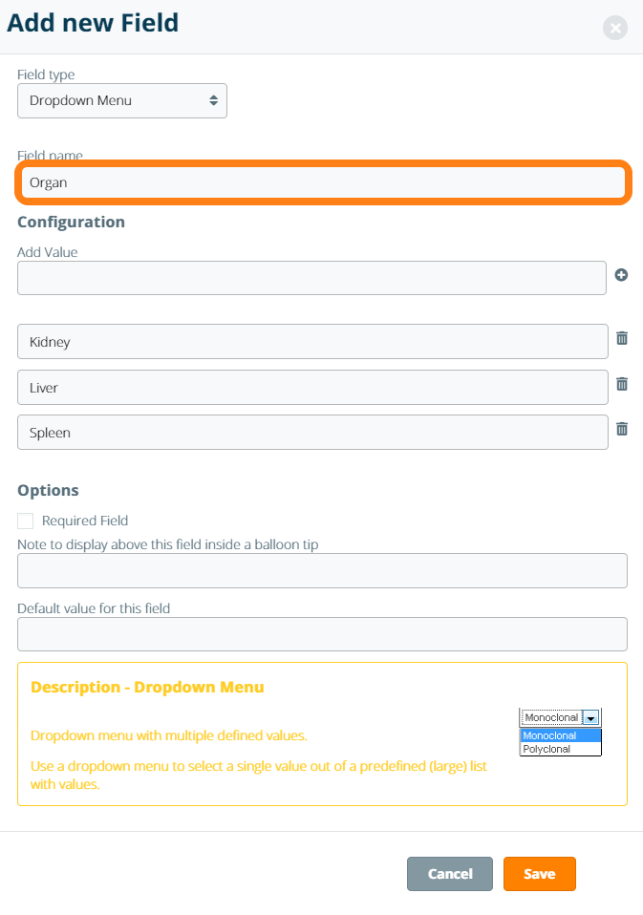Click the Field name input containing Organ
The width and height of the screenshot is (643, 915).
click(321, 182)
